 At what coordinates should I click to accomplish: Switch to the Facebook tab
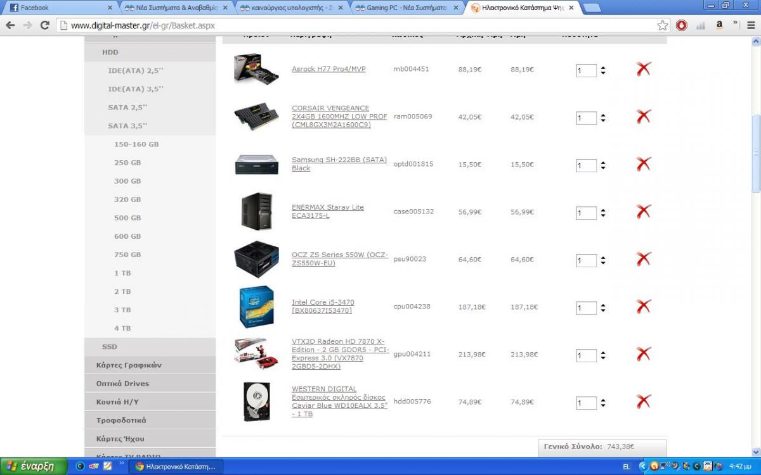click(62, 8)
